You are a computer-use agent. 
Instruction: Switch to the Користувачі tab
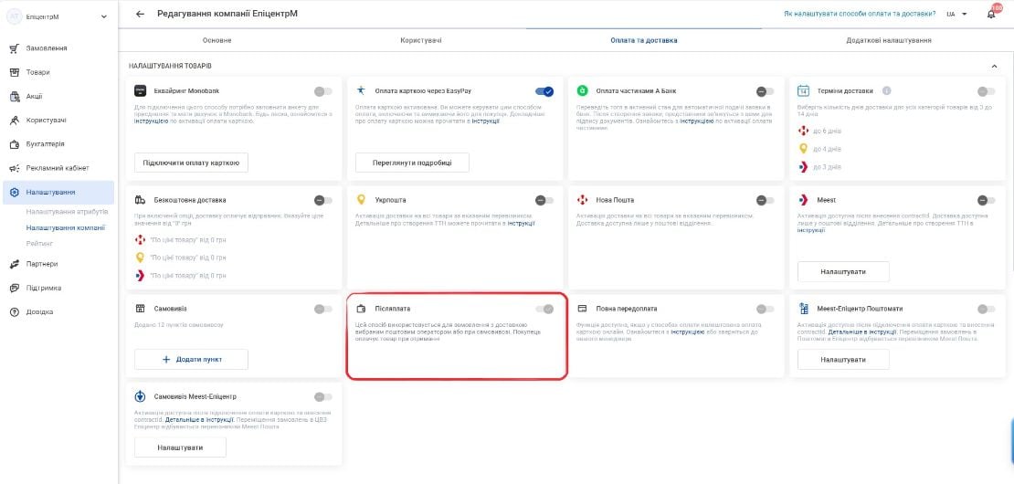[x=421, y=40]
